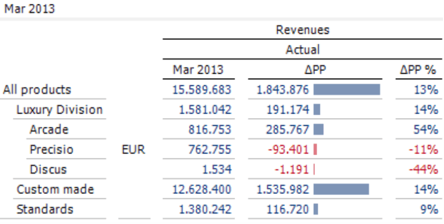
Task: Click the Mar 2013 title above the table
Action: pyautogui.click(x=30, y=9)
